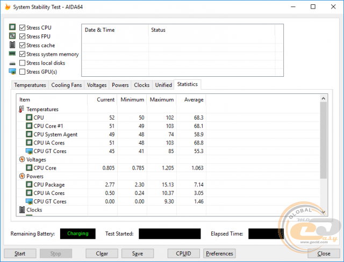Select the CPU Core voltage row
Viewport: 344px width, 262px height.
tap(46, 168)
